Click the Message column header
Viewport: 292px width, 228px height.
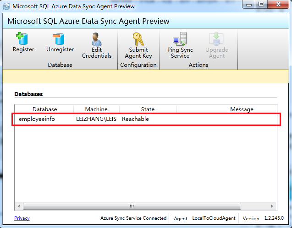point(242,109)
